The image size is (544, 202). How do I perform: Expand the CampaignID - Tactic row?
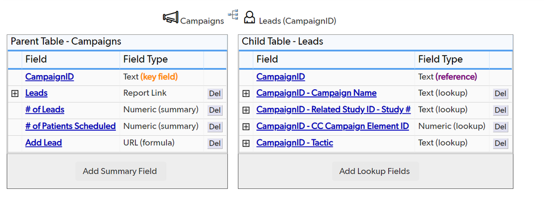246,143
